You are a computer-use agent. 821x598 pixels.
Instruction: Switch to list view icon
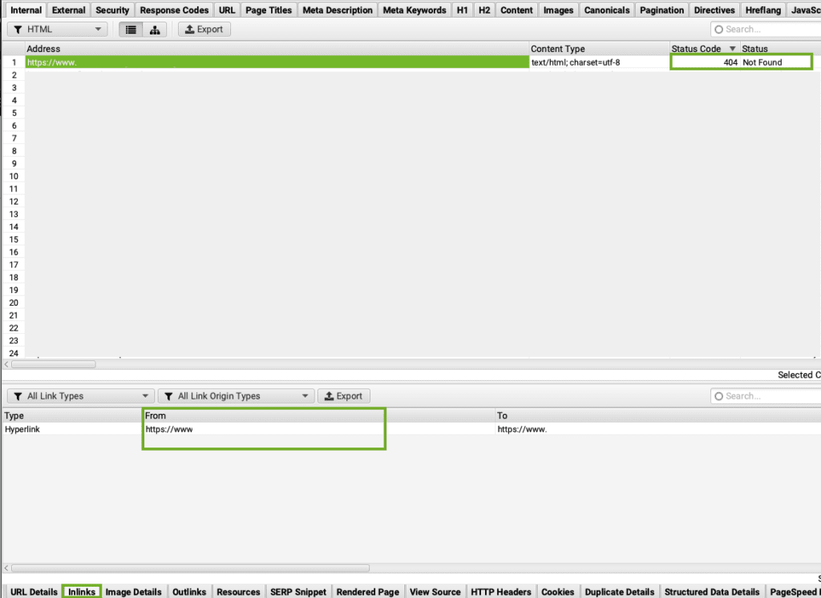point(131,30)
